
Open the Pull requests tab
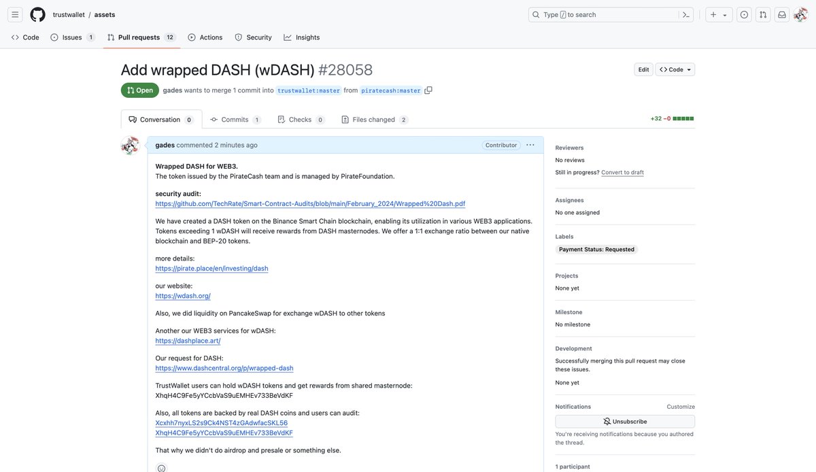(141, 37)
